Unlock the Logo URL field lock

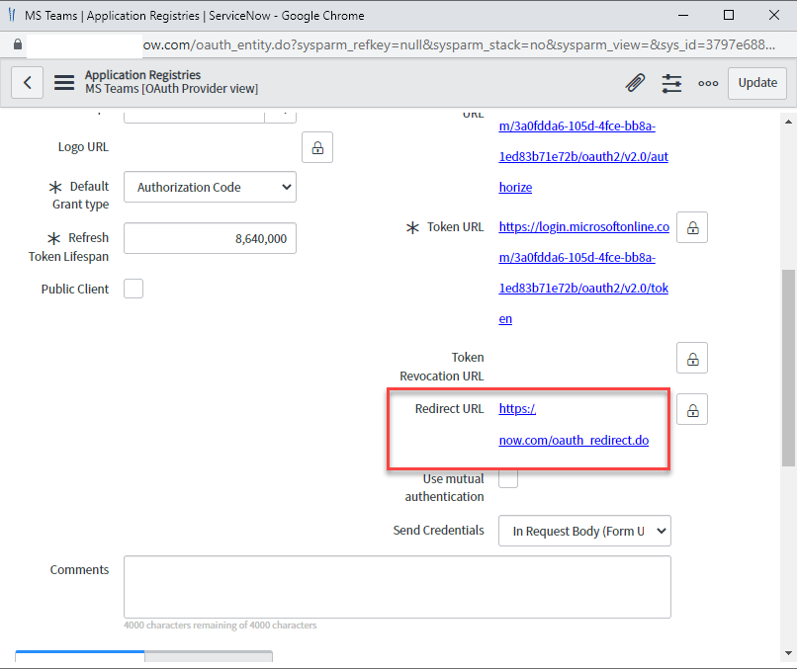click(x=316, y=146)
